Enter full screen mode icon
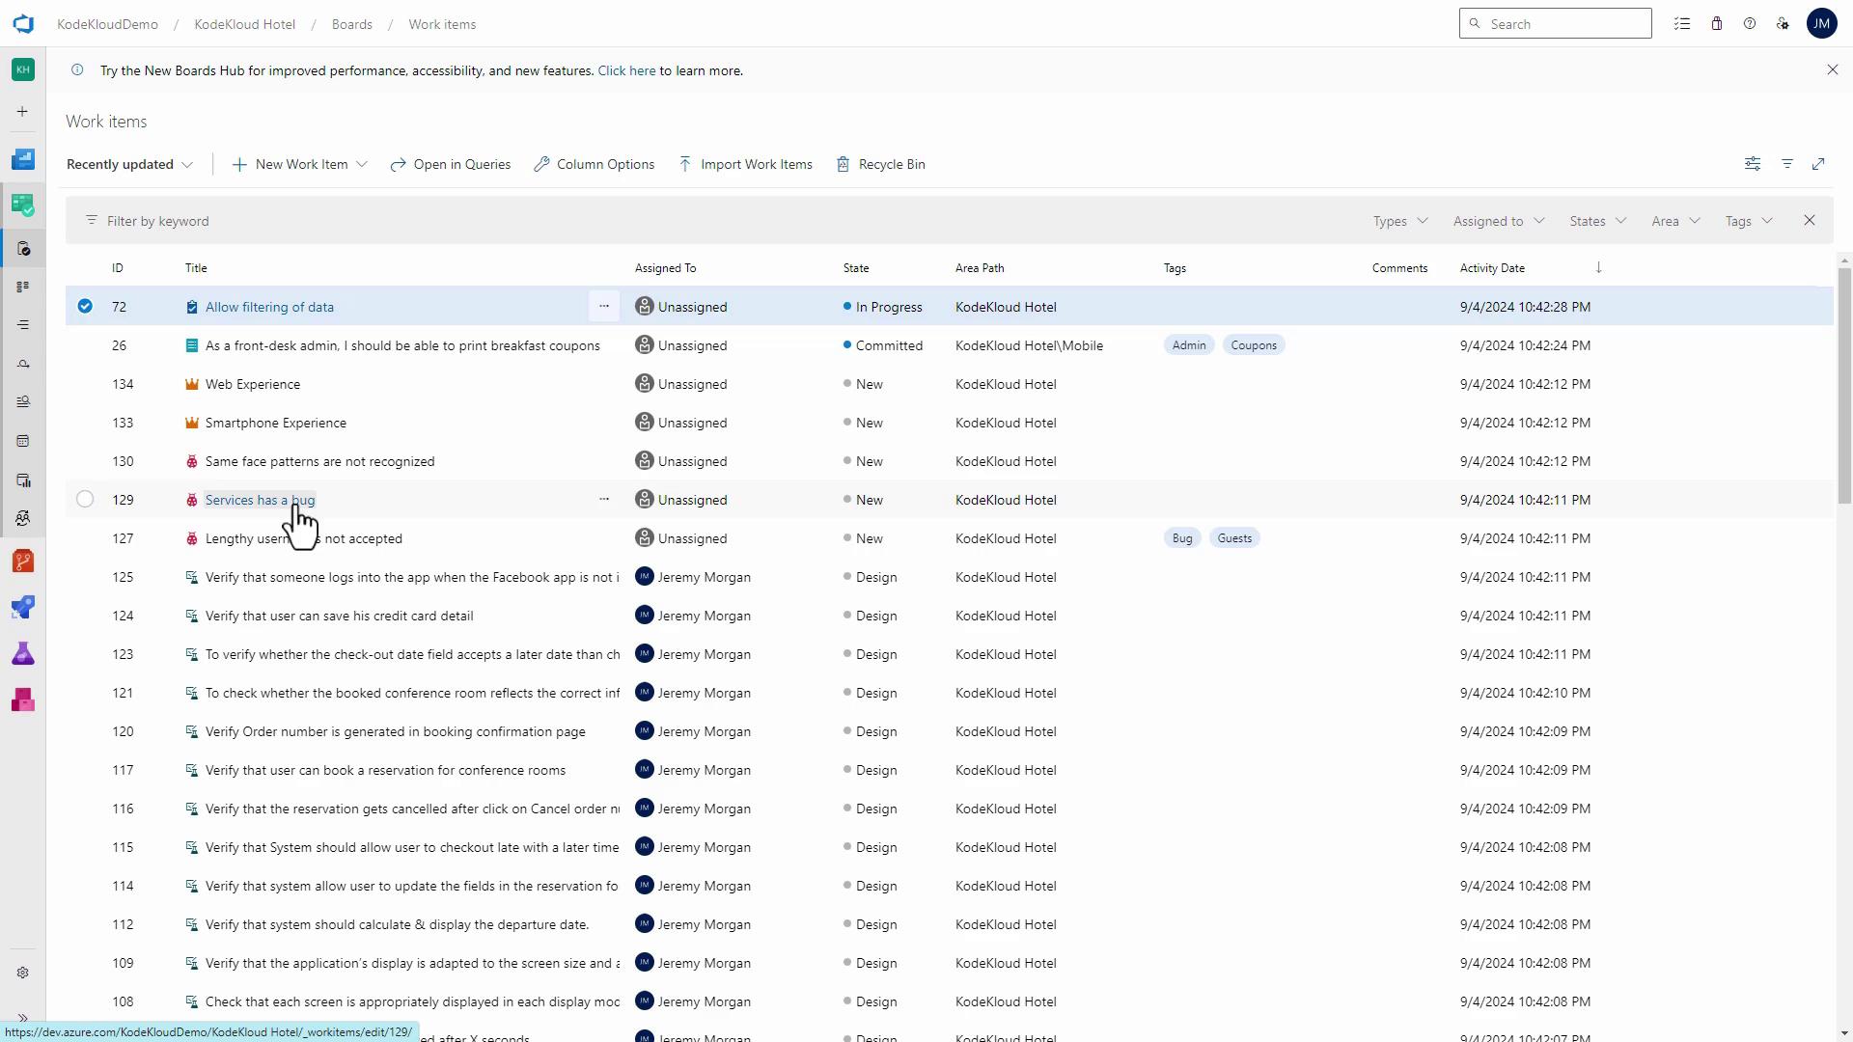The width and height of the screenshot is (1853, 1042). pos(1818,164)
